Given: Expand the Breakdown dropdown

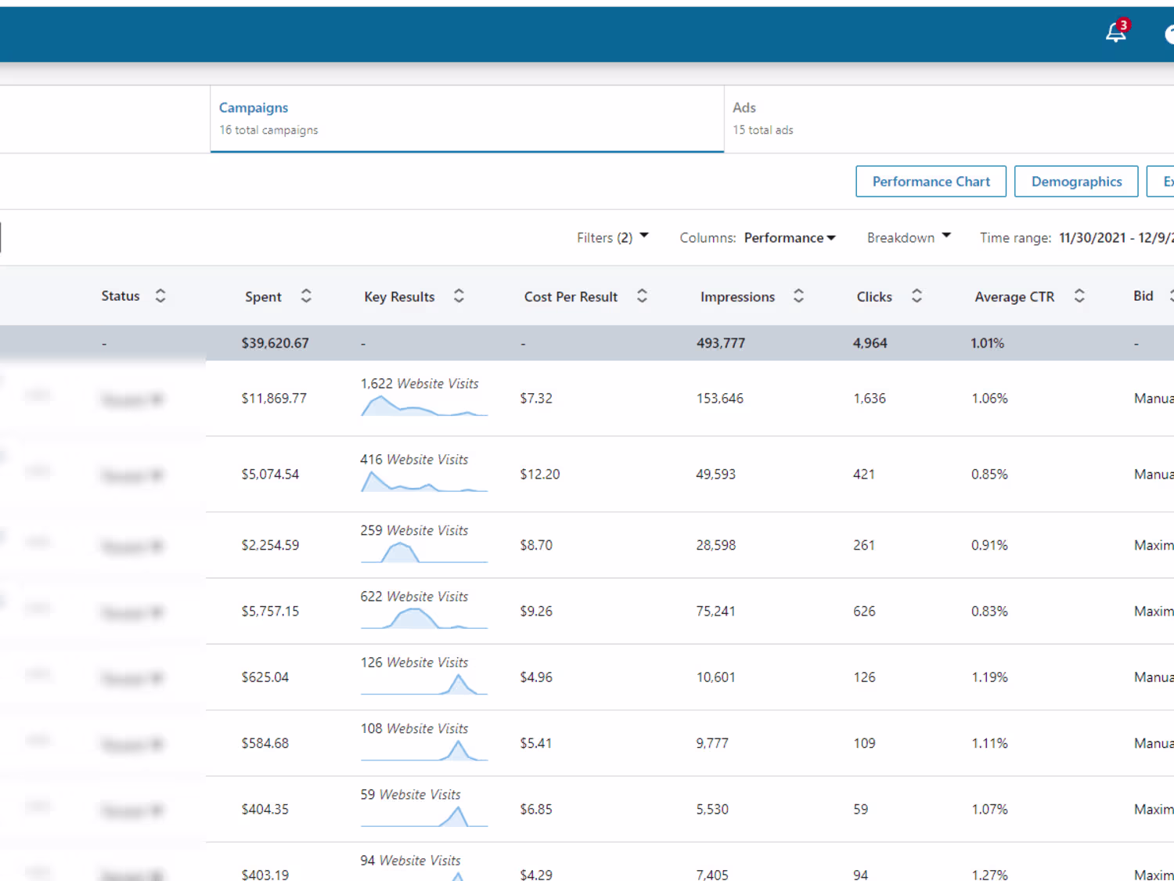Looking at the screenshot, I should [909, 237].
